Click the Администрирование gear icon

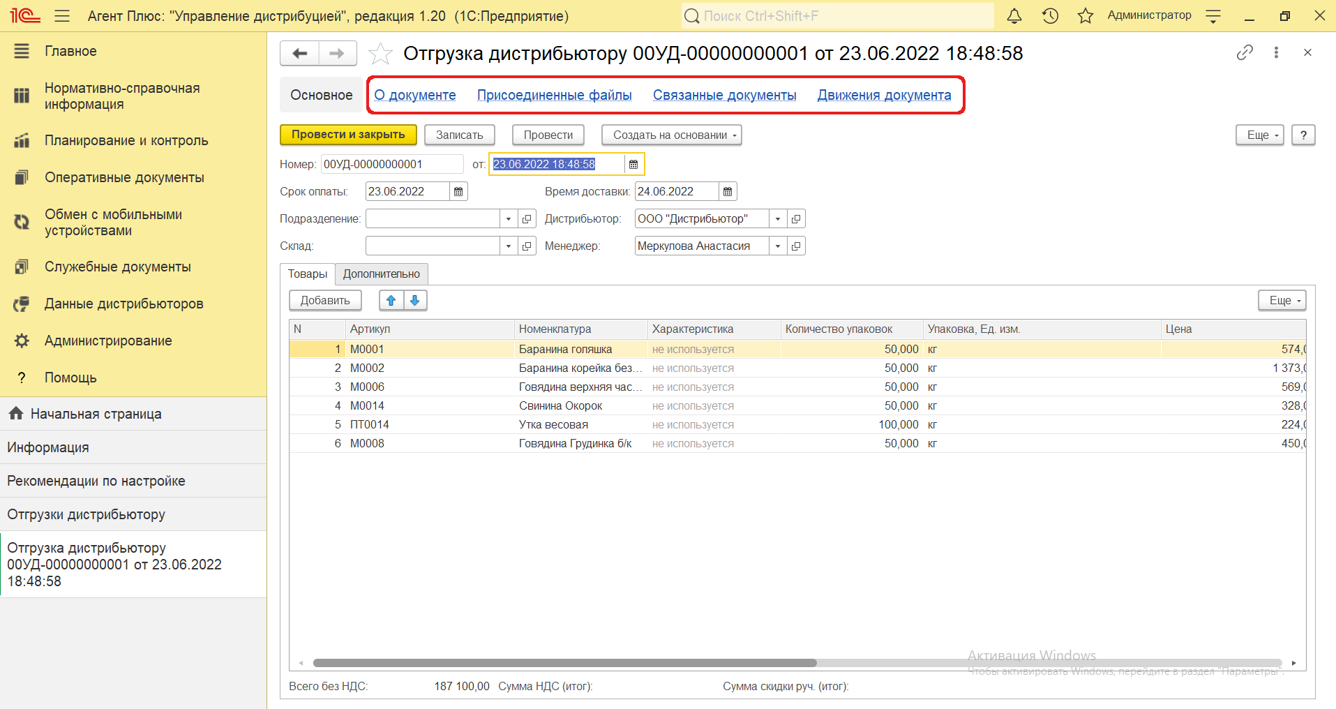[x=22, y=341]
